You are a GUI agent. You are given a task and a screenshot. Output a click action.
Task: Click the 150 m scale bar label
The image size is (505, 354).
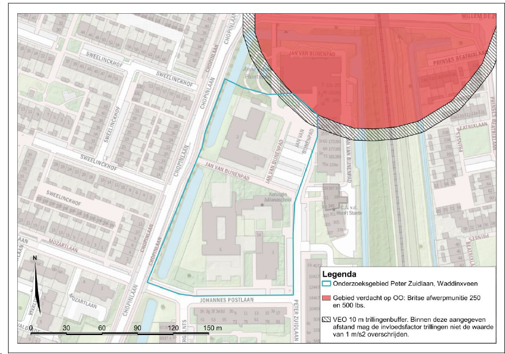[212, 328]
